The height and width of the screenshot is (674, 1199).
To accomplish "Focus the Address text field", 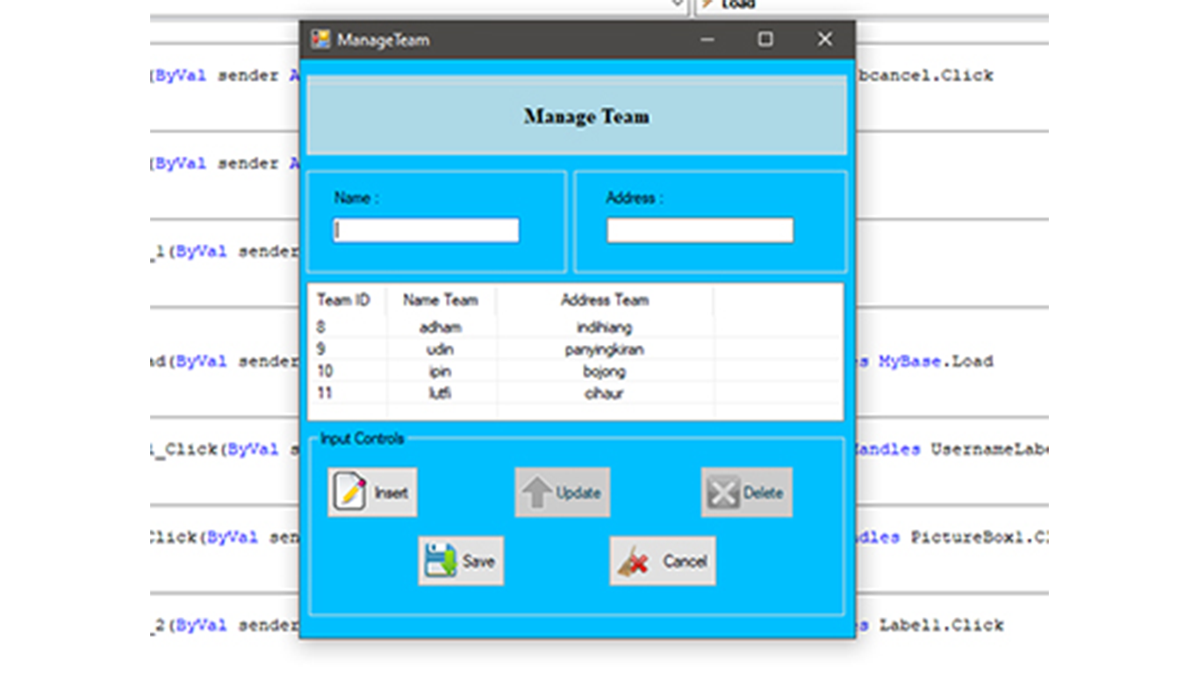I will point(700,230).
